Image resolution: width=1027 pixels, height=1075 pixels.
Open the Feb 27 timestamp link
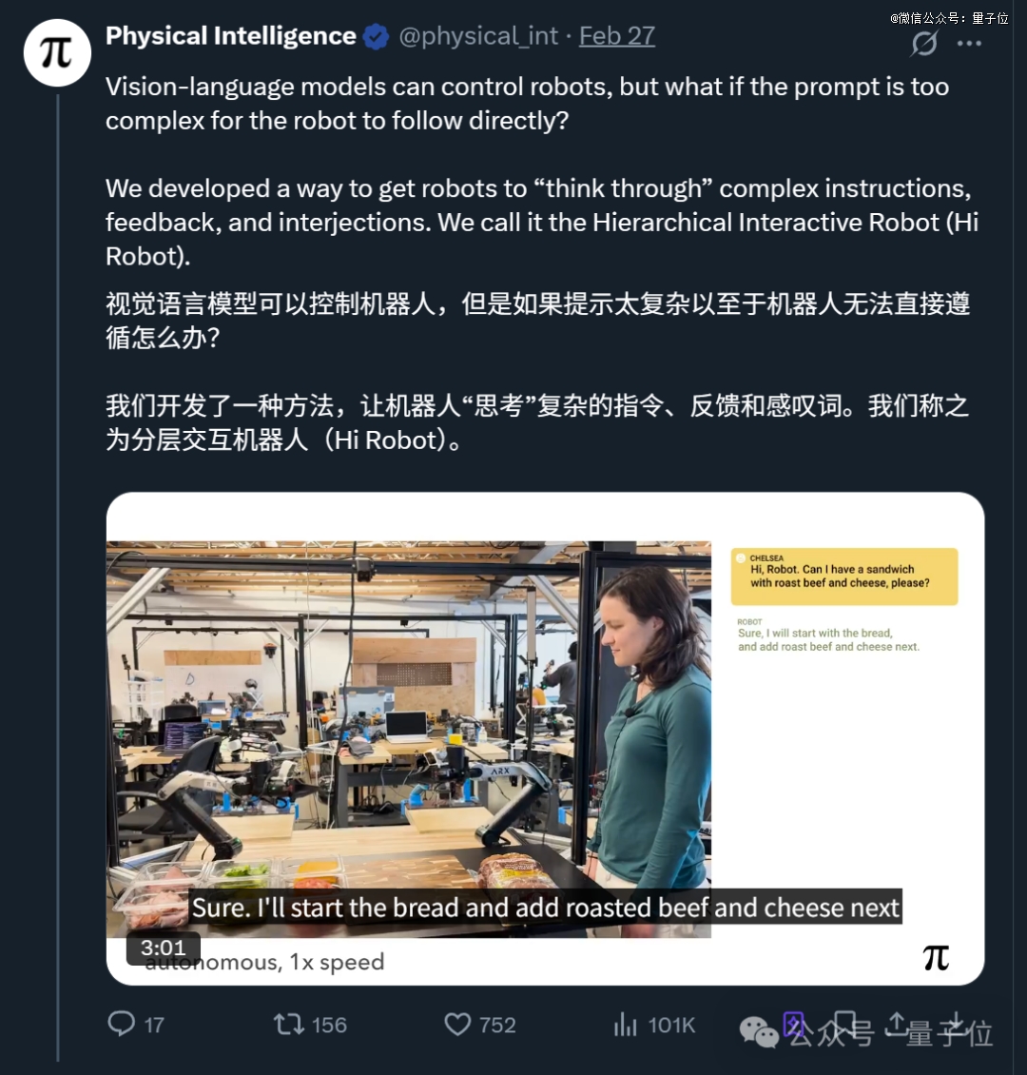click(x=616, y=35)
